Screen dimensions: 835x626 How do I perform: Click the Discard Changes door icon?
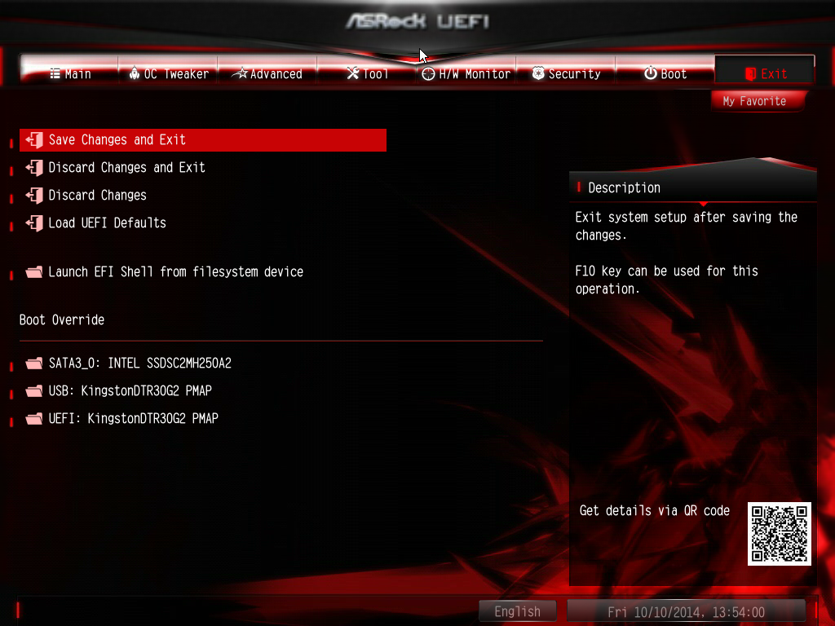tap(34, 196)
